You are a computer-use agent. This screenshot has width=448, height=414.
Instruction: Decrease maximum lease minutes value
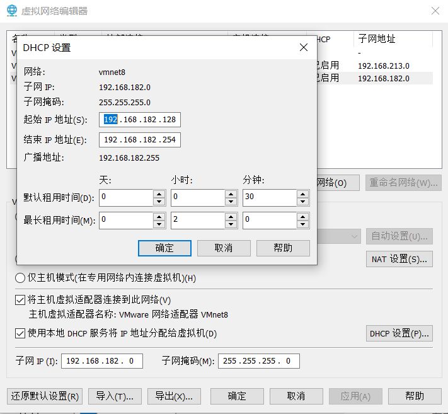click(302, 224)
